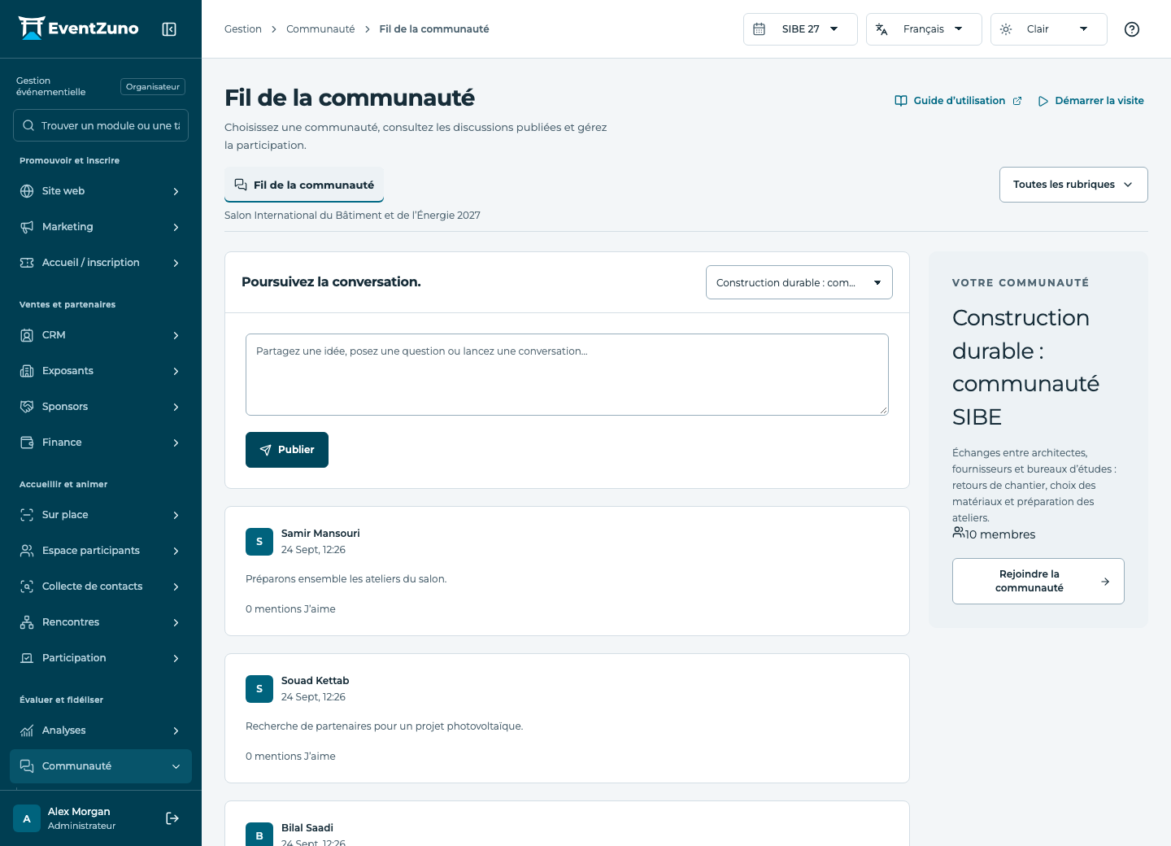The height and width of the screenshot is (846, 1171).
Task: Click 0 mentions J'aime on Samir's post
Action: [x=290, y=609]
